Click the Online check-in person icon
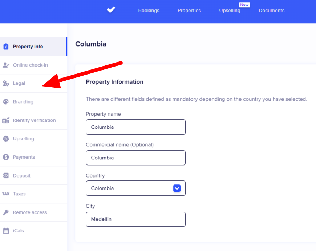The width and height of the screenshot is (316, 251). [x=6, y=65]
